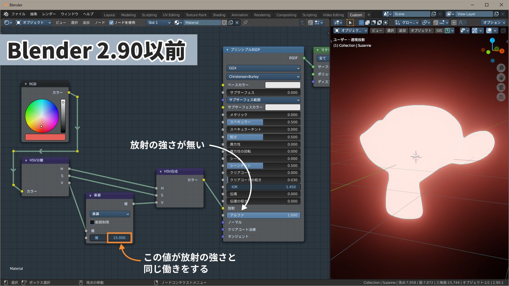This screenshot has width=509, height=286.
Task: Choose the intersect selection mode icon
Action: coord(386,23)
